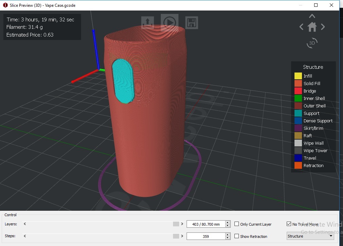Click the upload model icon
Screen dimensions: 343x246
tap(147, 22)
